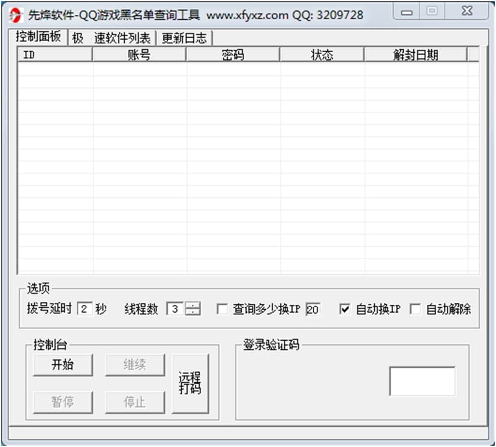This screenshot has width=496, height=447.
Task: Open the 远程打码 button
Action: pyautogui.click(x=190, y=383)
